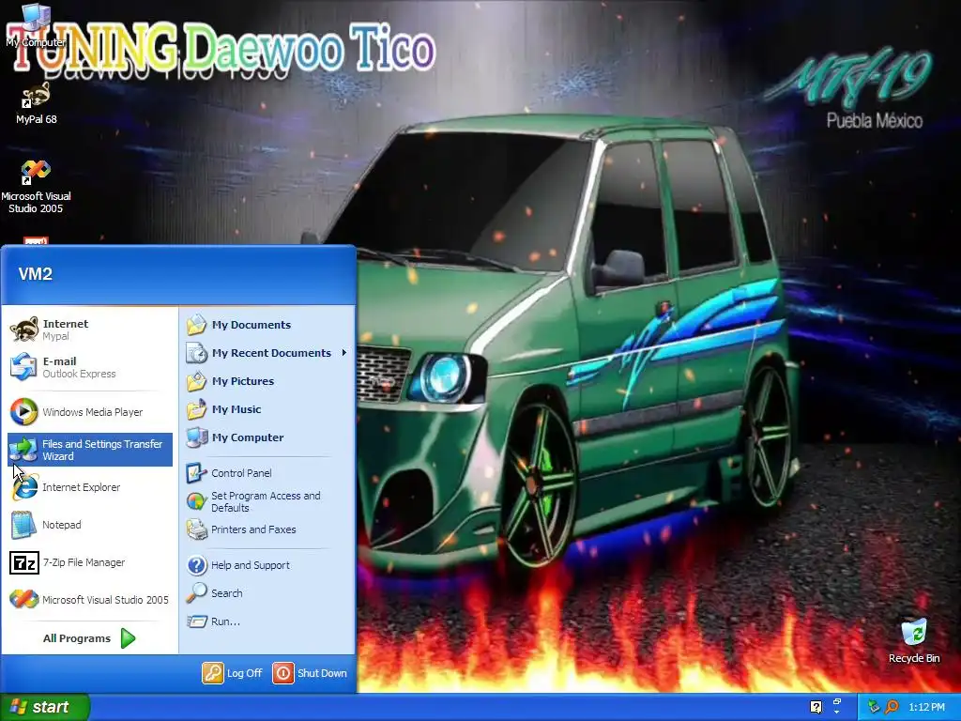Click the Printers and Faxes printer icon
Screen dimensions: 961x721
(x=197, y=529)
